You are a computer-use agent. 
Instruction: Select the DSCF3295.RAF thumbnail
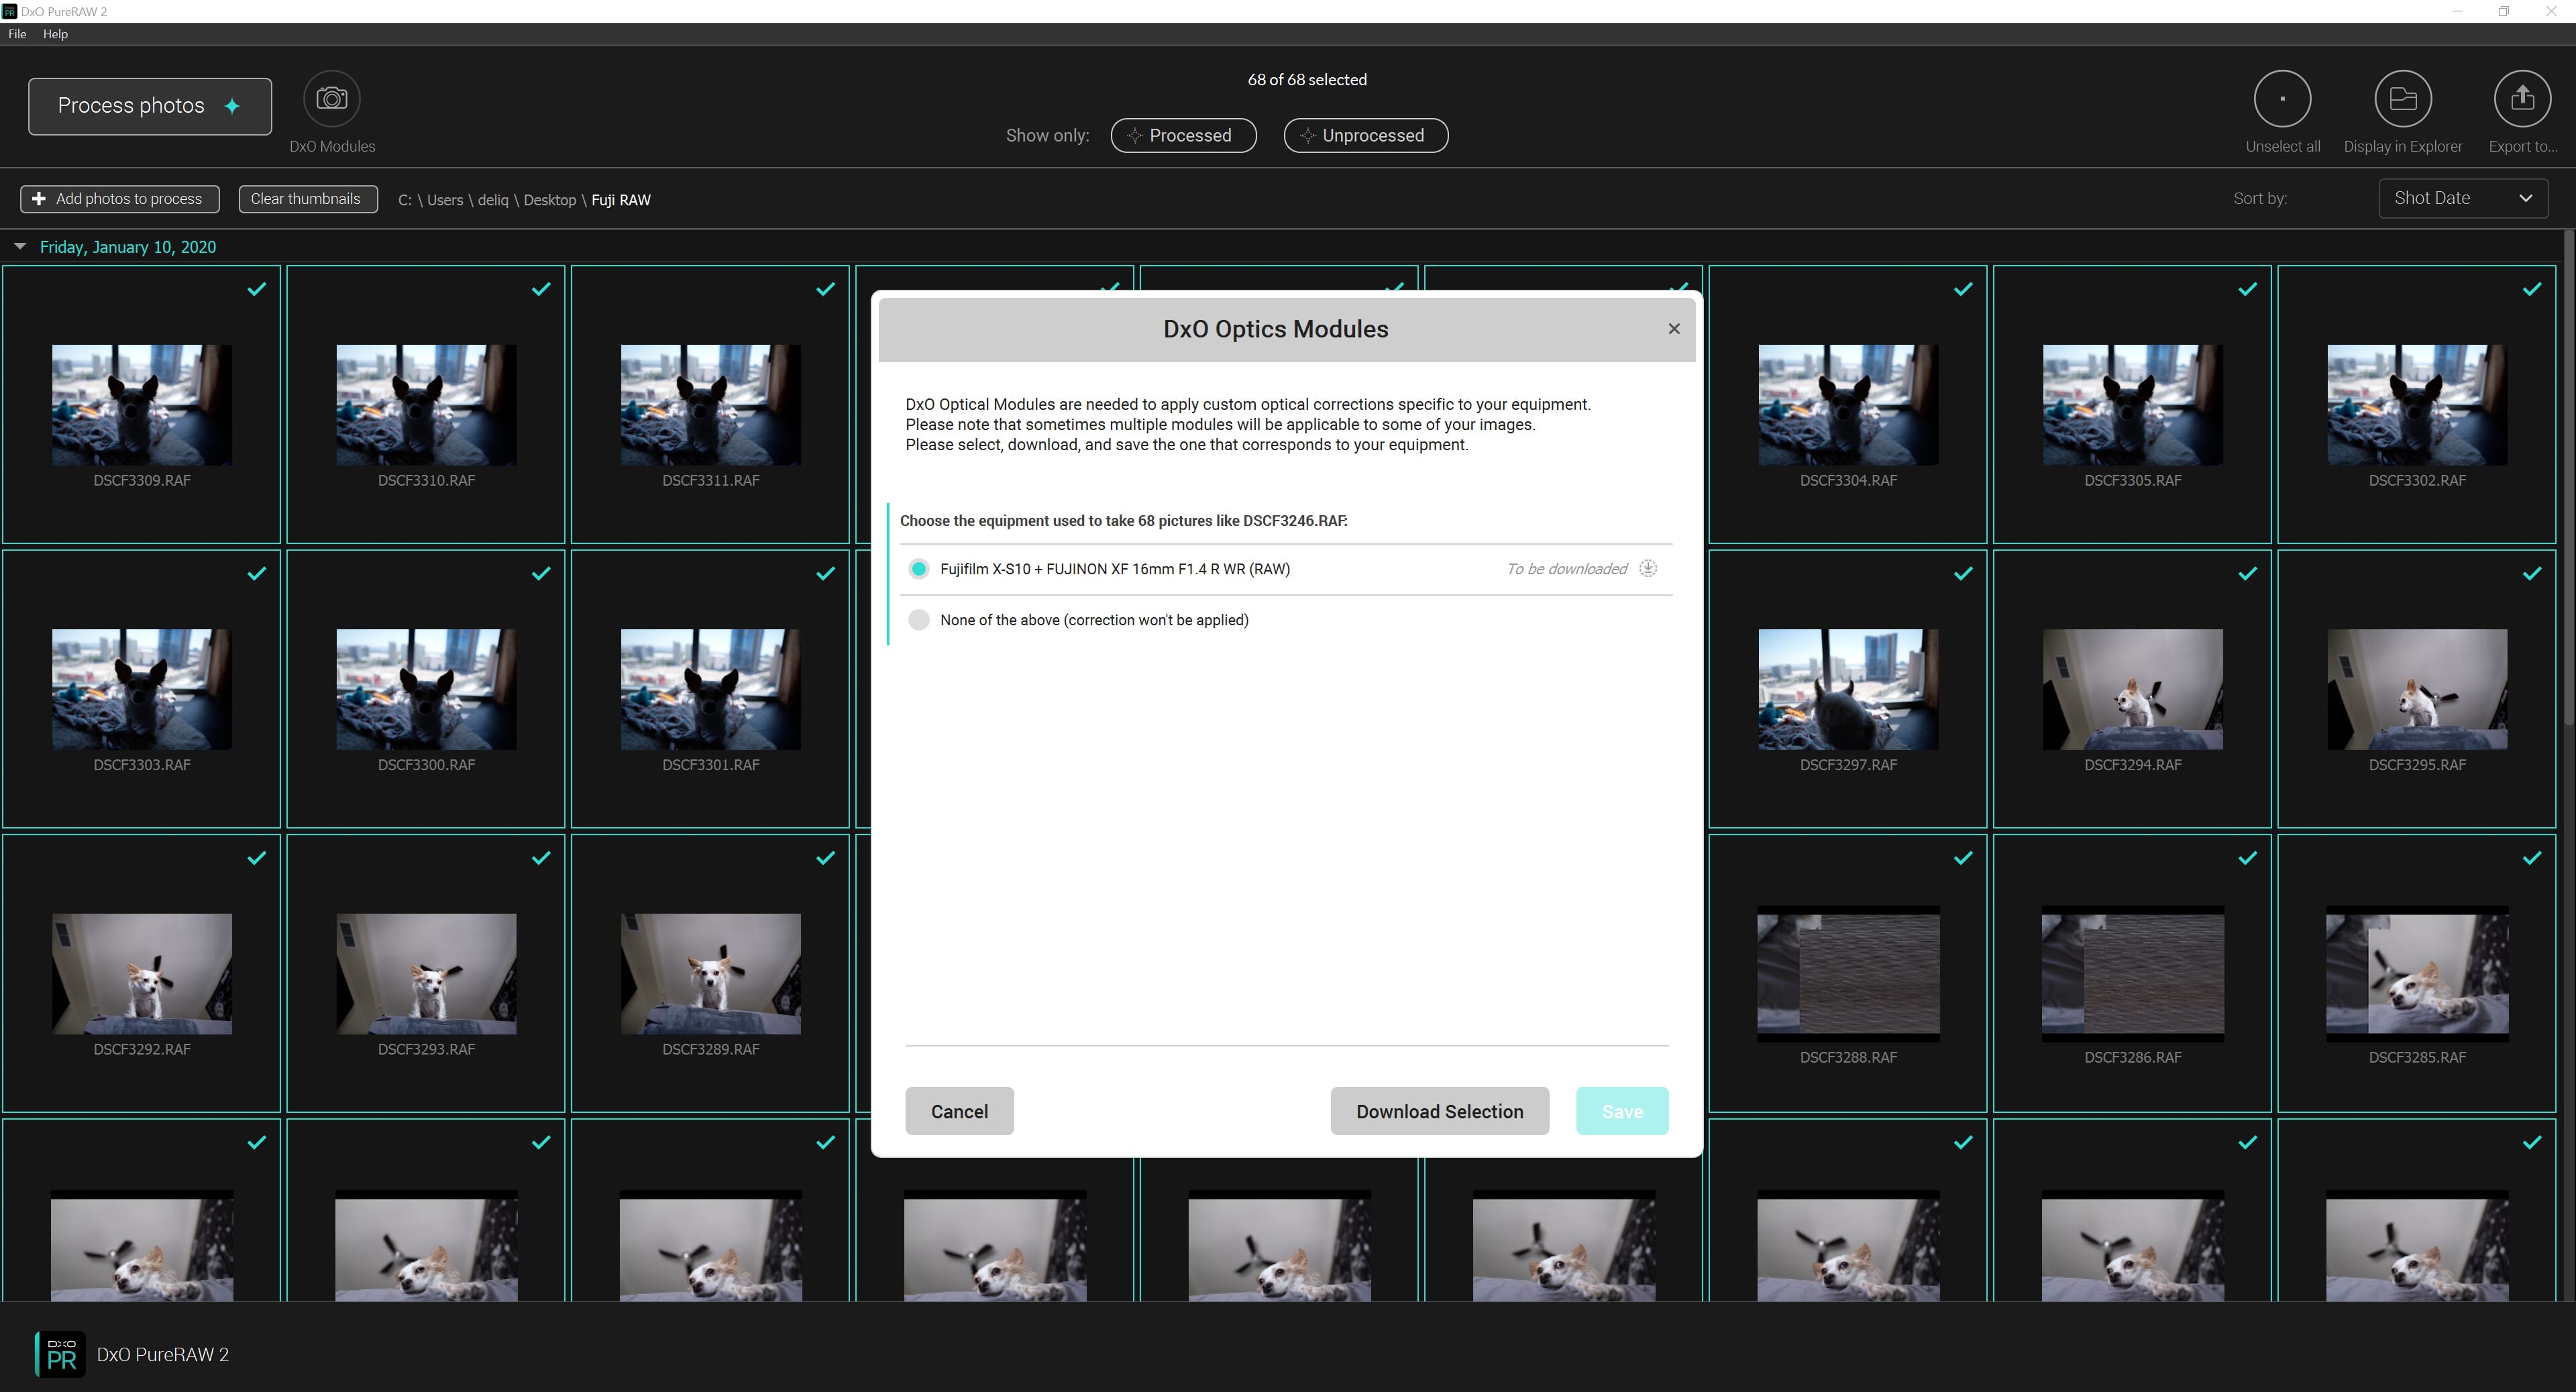2416,689
